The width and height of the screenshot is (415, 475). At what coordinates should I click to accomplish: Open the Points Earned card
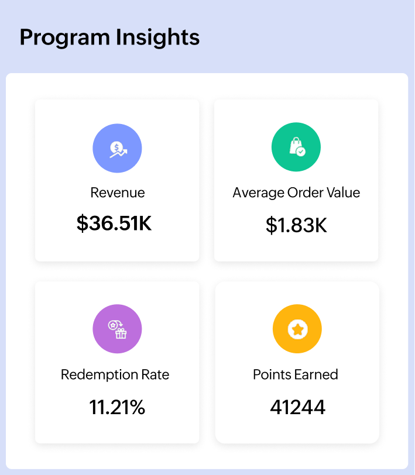tap(297, 362)
